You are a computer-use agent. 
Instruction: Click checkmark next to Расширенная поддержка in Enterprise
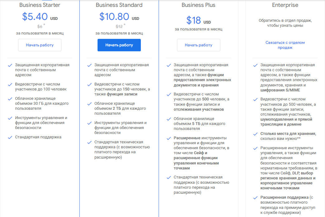coord(256,198)
